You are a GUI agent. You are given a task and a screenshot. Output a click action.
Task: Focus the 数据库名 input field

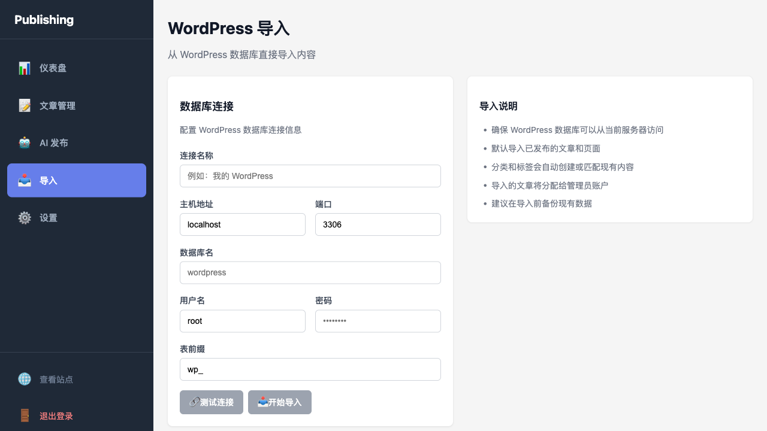(310, 272)
